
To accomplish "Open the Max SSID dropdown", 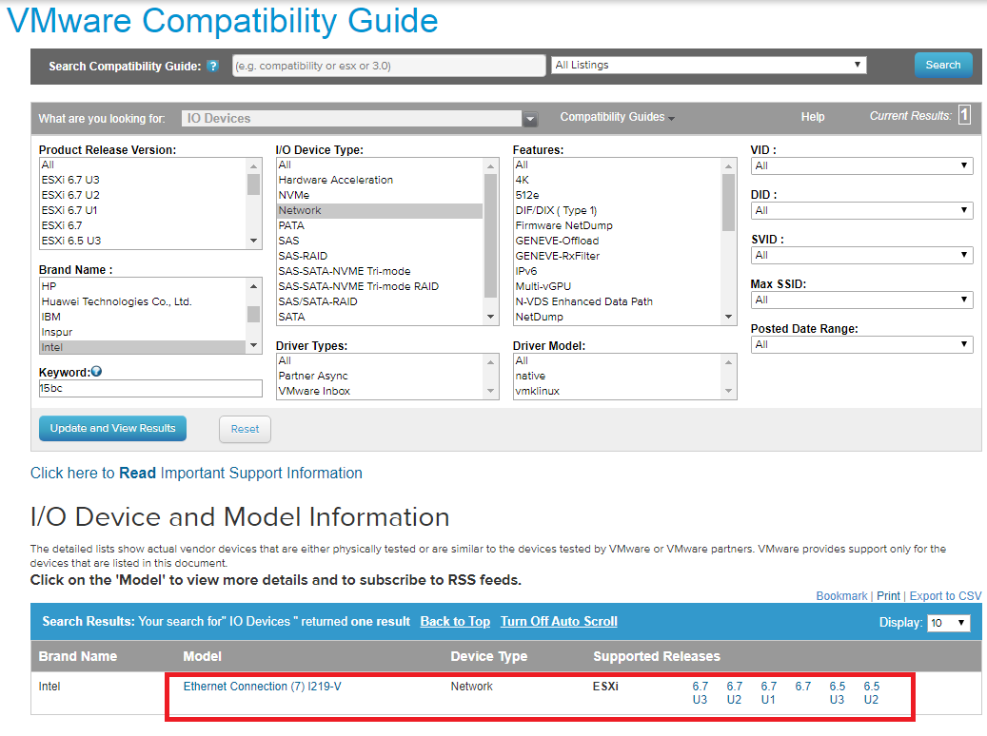I will pos(861,300).
